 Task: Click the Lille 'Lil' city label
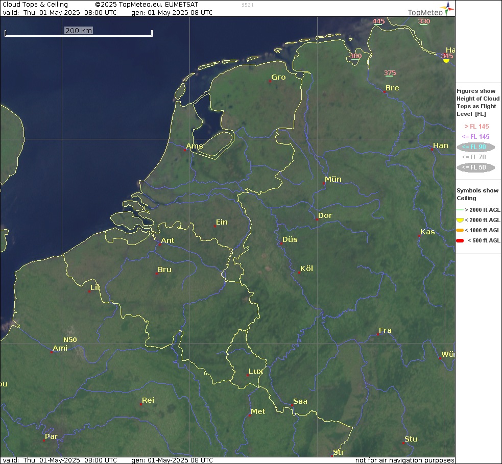tap(95, 287)
